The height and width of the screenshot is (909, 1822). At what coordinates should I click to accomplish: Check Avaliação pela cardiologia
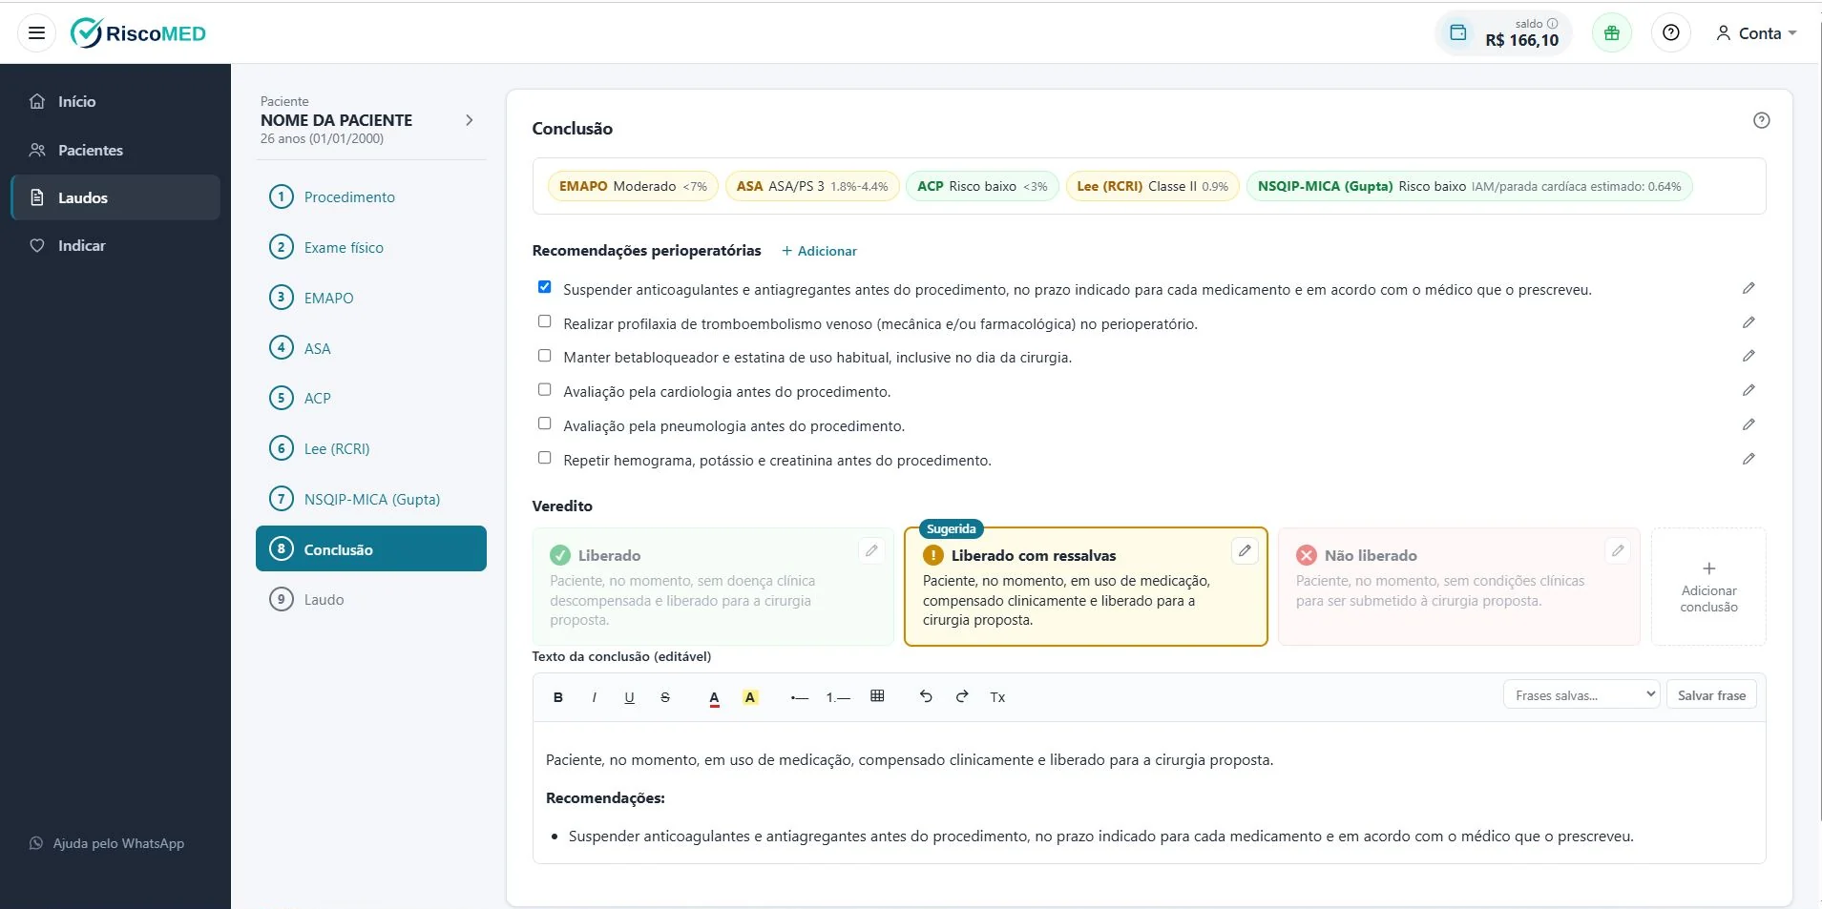[x=544, y=389]
